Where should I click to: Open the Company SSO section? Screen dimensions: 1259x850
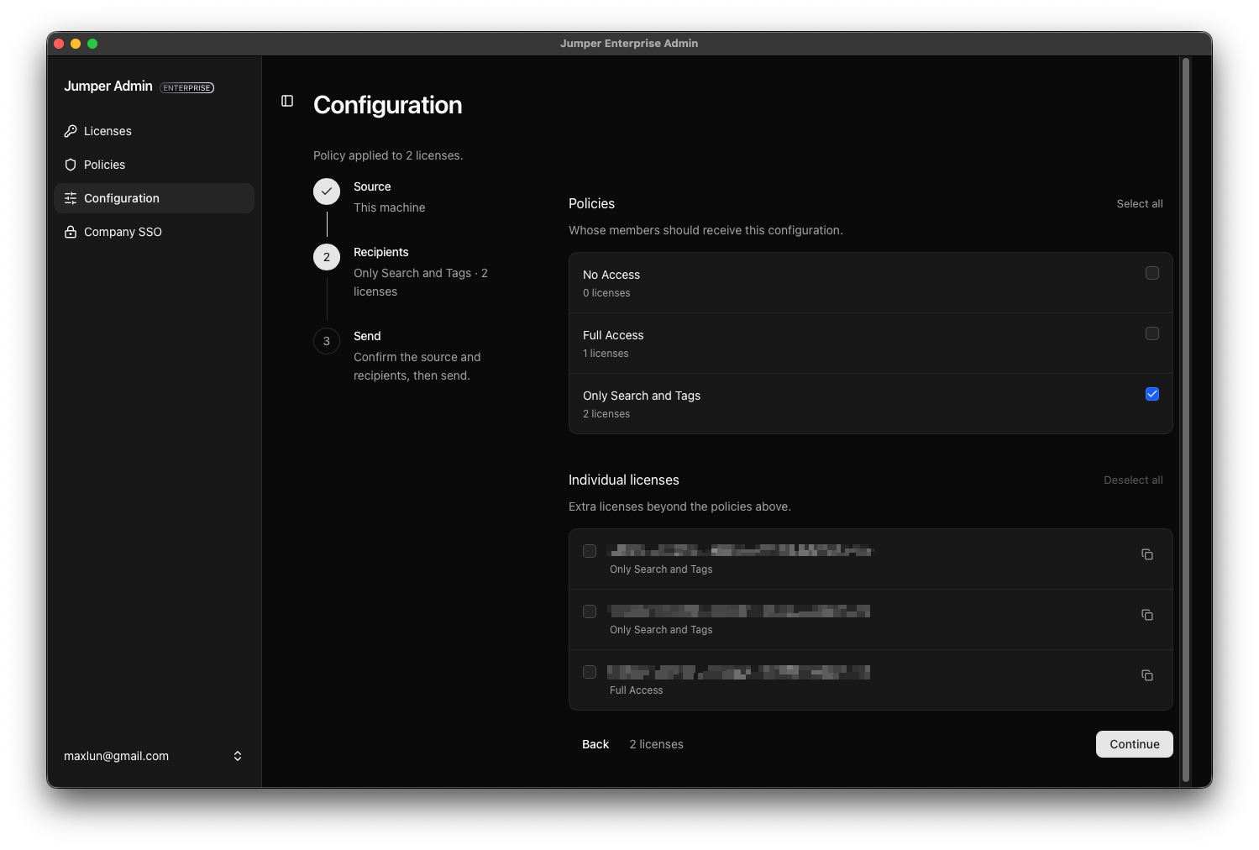[x=154, y=232]
